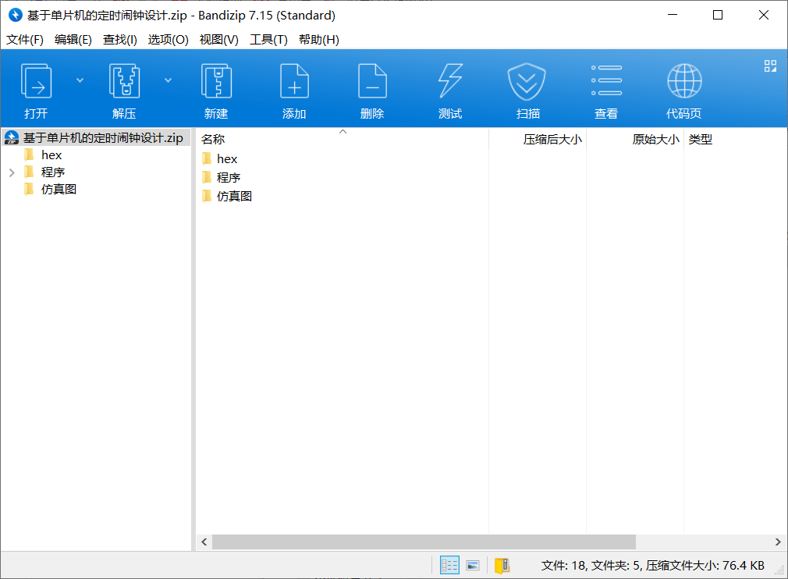Open the 文件(F) menu
This screenshot has height=579, width=788.
click(25, 40)
